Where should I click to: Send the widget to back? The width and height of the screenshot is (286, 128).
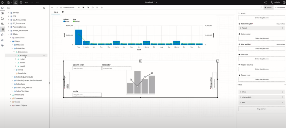88,7
